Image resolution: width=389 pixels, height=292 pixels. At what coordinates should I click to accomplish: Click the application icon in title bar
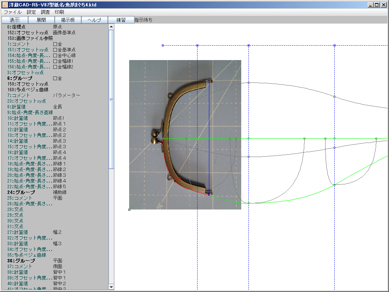tap(5, 5)
